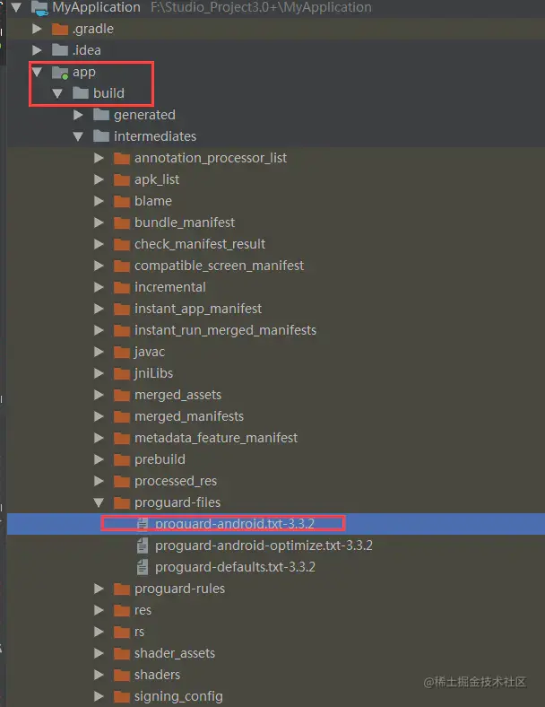This screenshot has height=707, width=545.
Task: Click the processed_res folder icon
Action: click(x=122, y=481)
